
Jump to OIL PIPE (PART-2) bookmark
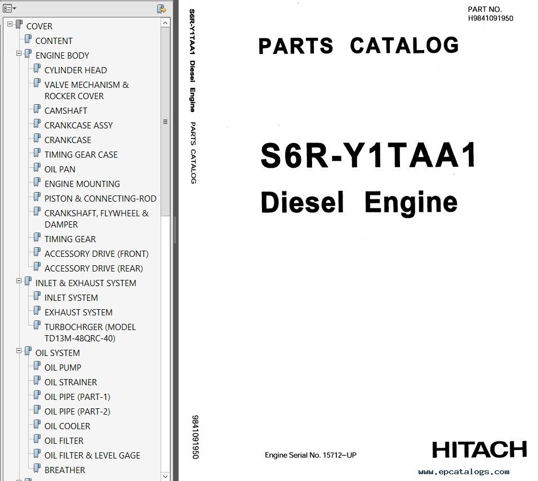77,412
